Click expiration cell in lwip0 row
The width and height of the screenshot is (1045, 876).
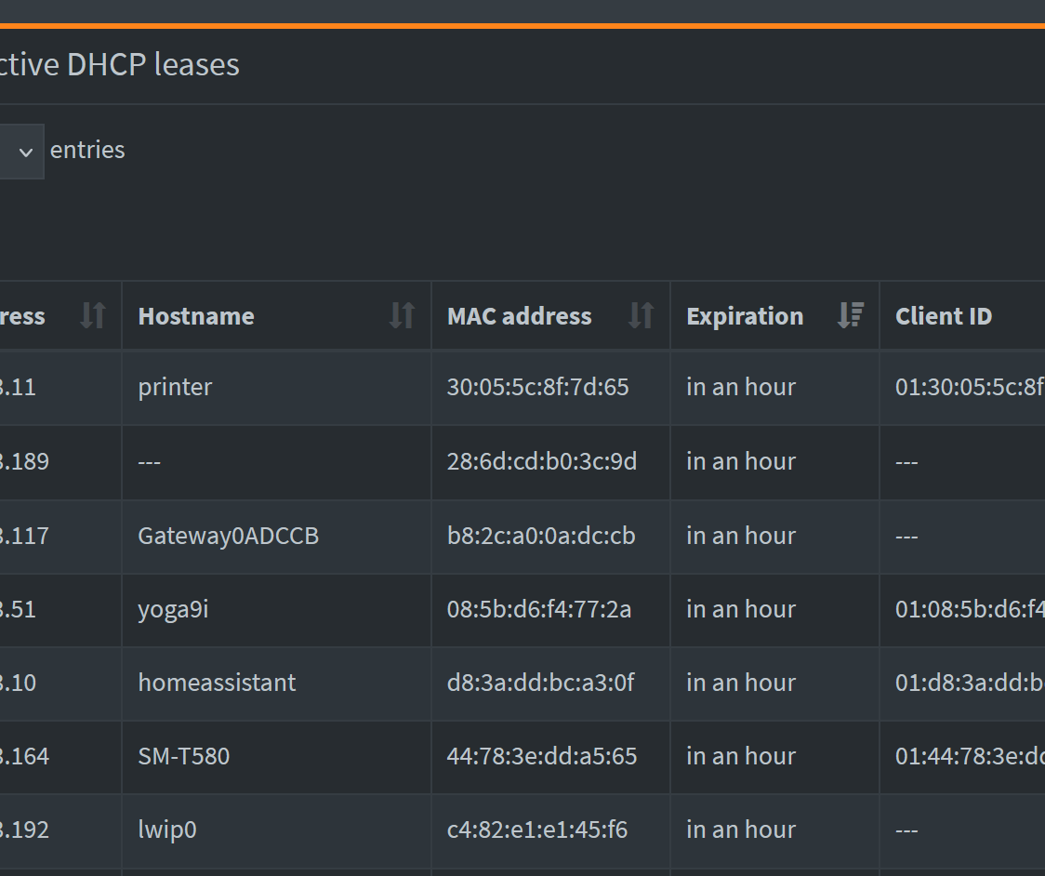pyautogui.click(x=774, y=830)
